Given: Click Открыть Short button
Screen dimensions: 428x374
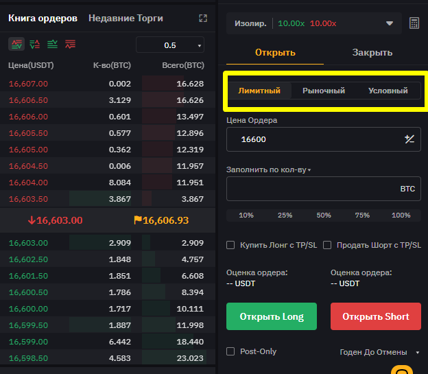Looking at the screenshot, I should [x=376, y=316].
